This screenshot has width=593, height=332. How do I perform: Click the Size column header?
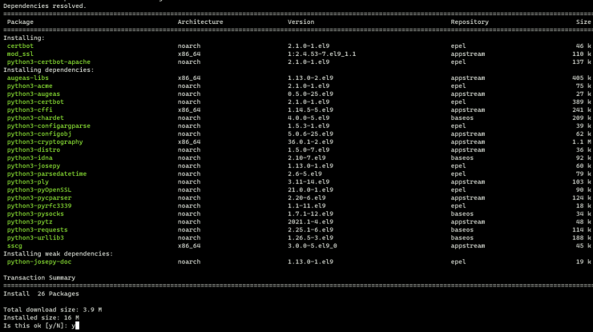[x=583, y=22]
